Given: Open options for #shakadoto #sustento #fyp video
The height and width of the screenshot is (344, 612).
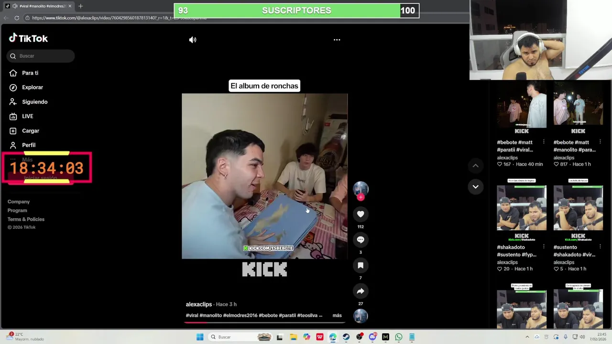Looking at the screenshot, I should (x=544, y=247).
